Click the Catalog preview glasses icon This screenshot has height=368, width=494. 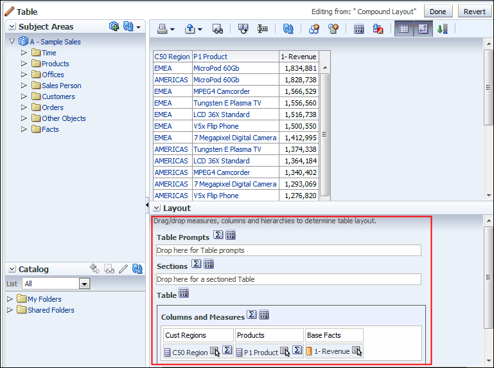click(109, 269)
